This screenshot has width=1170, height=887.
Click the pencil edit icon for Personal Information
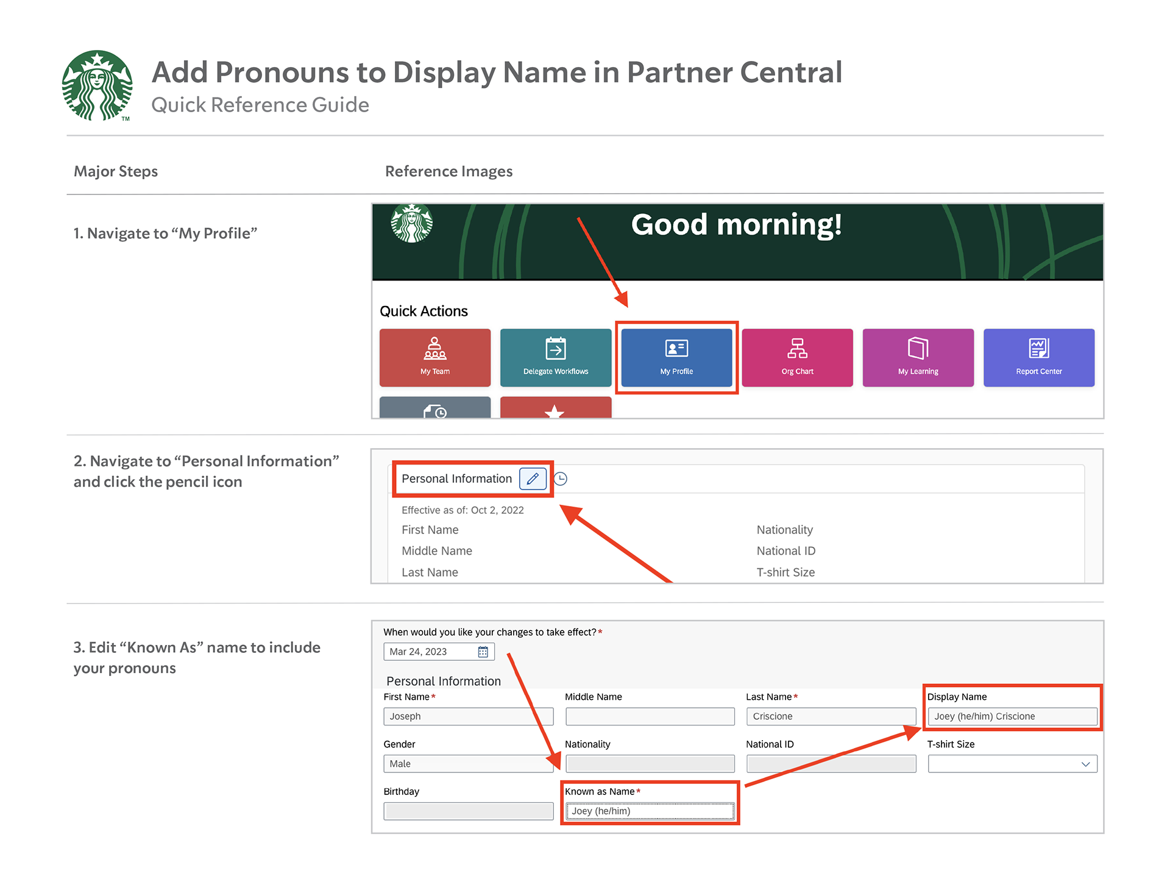click(x=533, y=479)
